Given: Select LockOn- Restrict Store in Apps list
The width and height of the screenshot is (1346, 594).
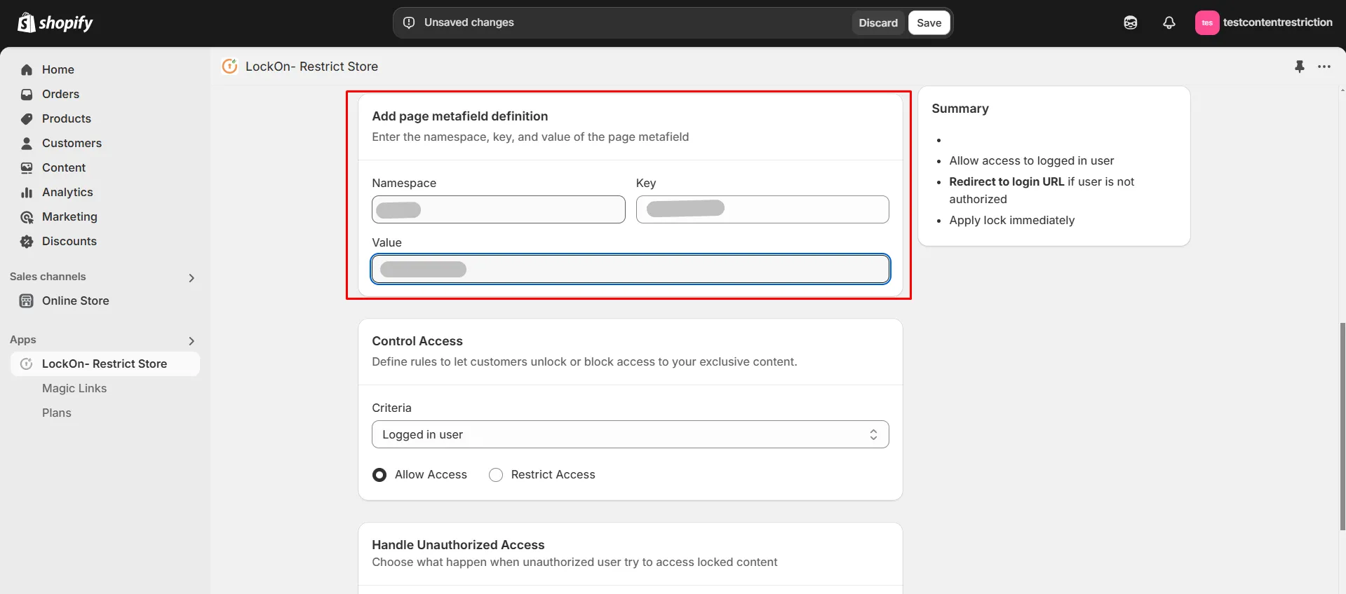Looking at the screenshot, I should (x=105, y=364).
